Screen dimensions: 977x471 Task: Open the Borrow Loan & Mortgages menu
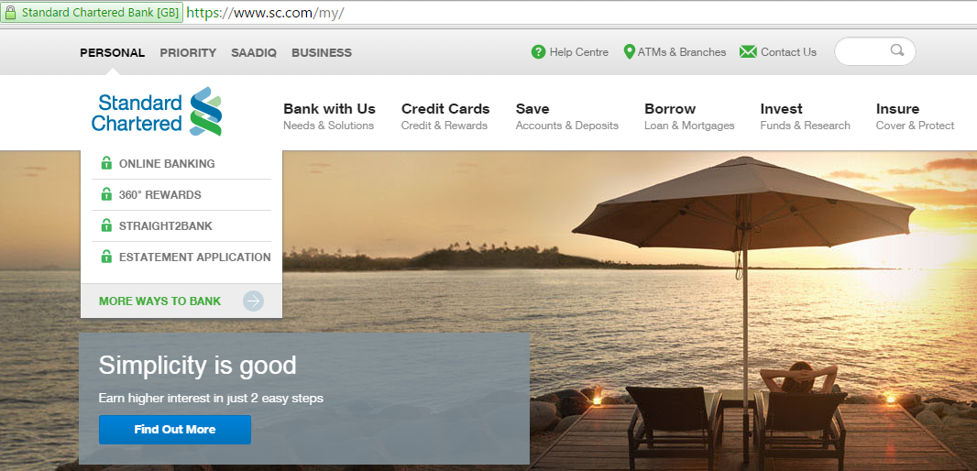[689, 116]
